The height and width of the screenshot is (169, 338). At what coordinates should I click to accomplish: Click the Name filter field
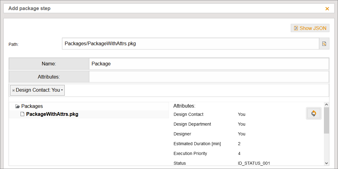click(x=209, y=64)
